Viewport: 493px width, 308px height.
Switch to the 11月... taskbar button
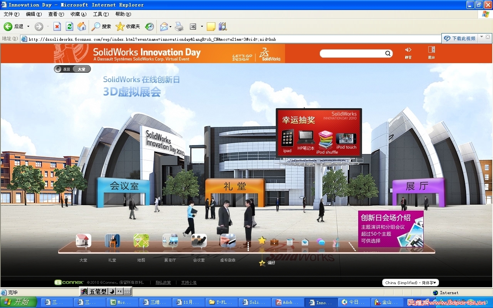189,302
